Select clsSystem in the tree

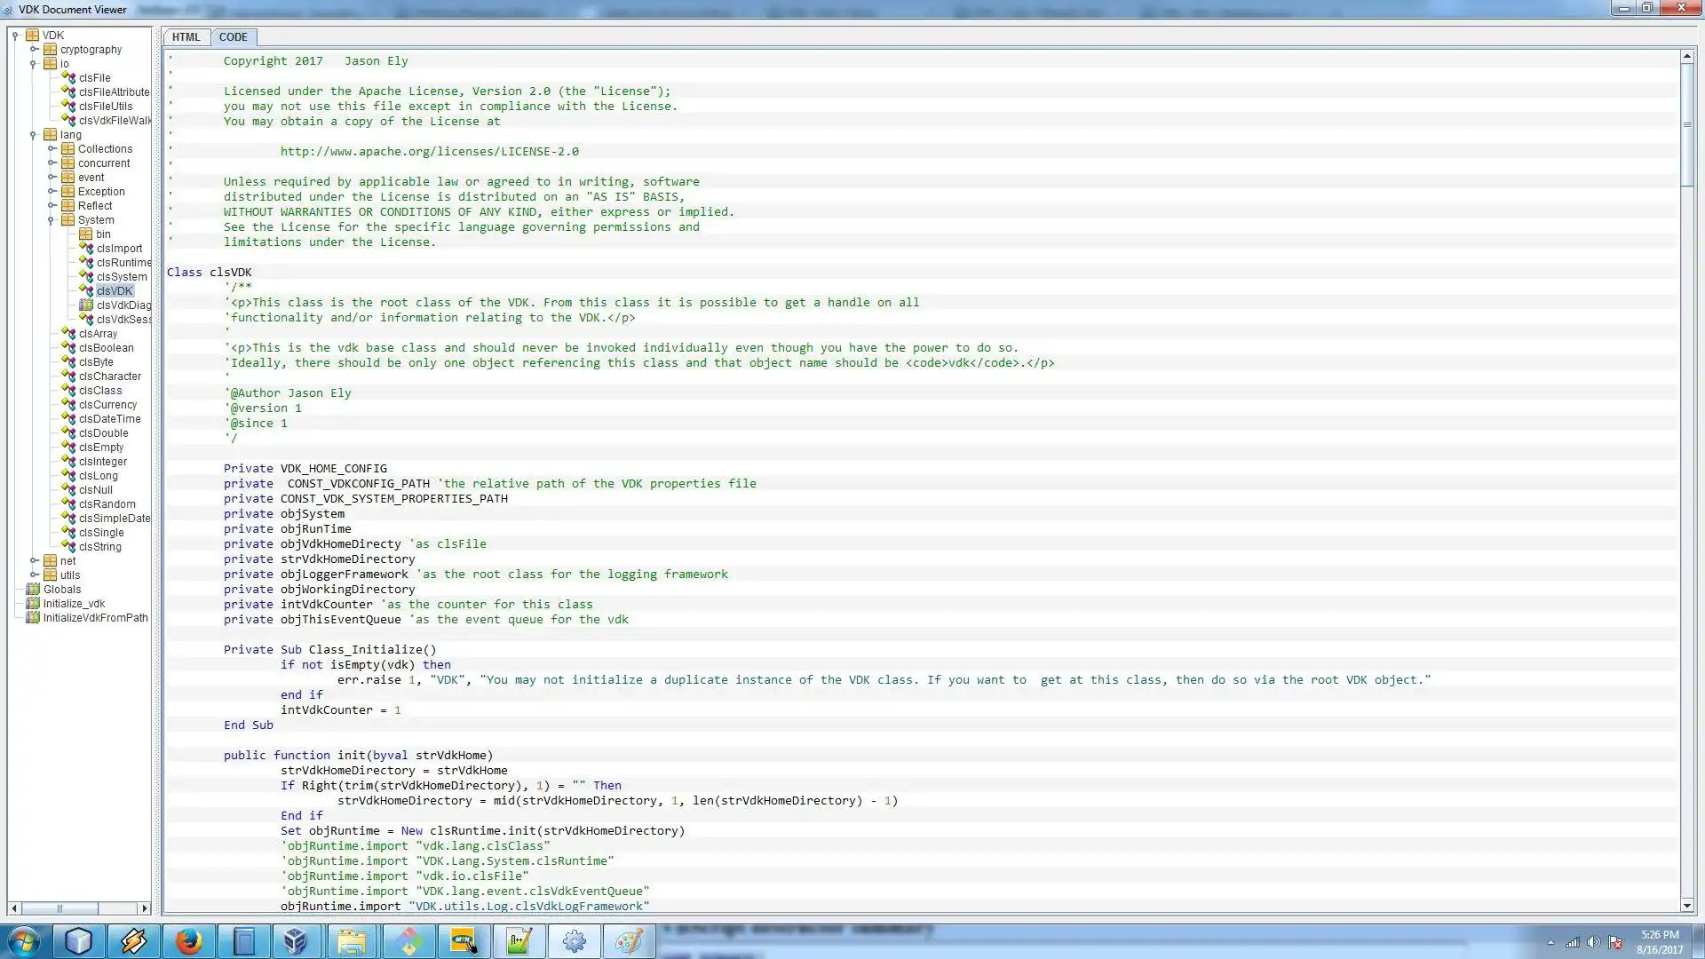coord(122,277)
